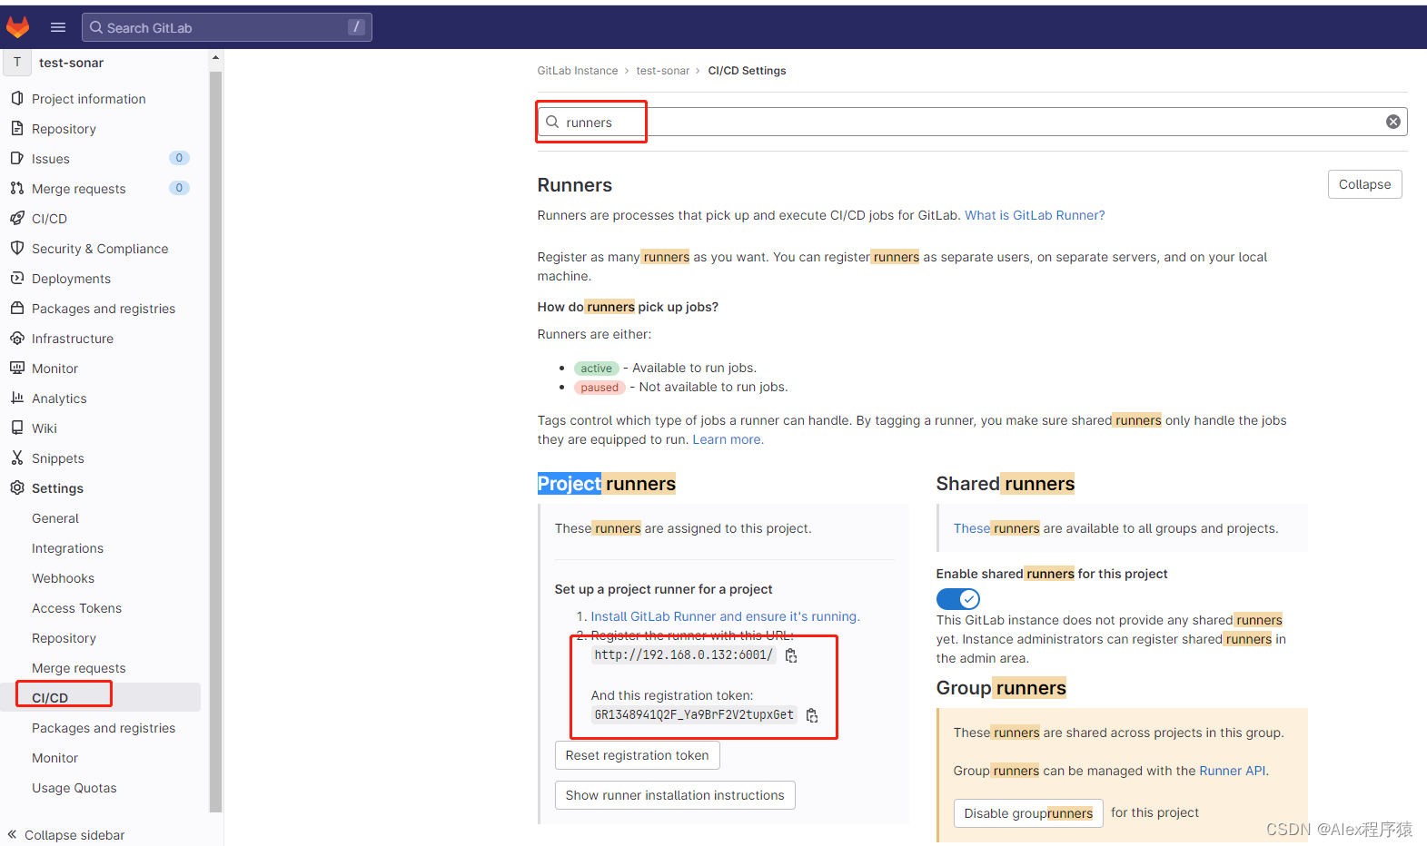Open Repository under Settings
The image size is (1427, 846).
(x=64, y=638)
